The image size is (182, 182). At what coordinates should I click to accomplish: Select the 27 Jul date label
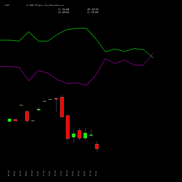tap(96, 174)
